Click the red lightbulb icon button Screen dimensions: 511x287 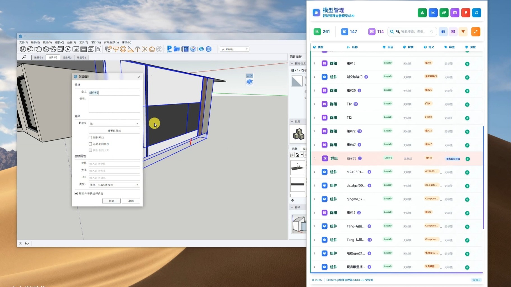tap(466, 13)
